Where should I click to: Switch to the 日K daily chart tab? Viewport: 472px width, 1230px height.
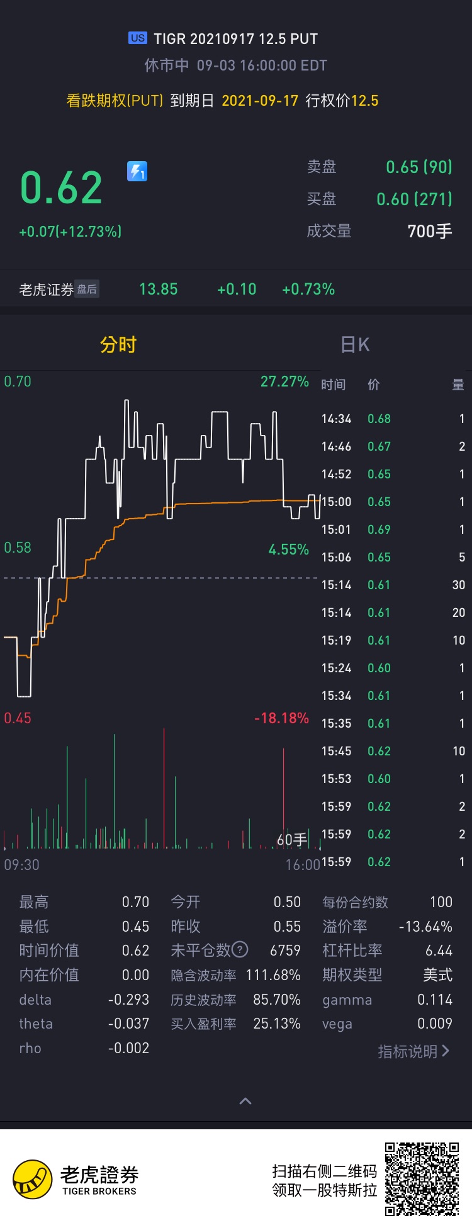[x=355, y=344]
